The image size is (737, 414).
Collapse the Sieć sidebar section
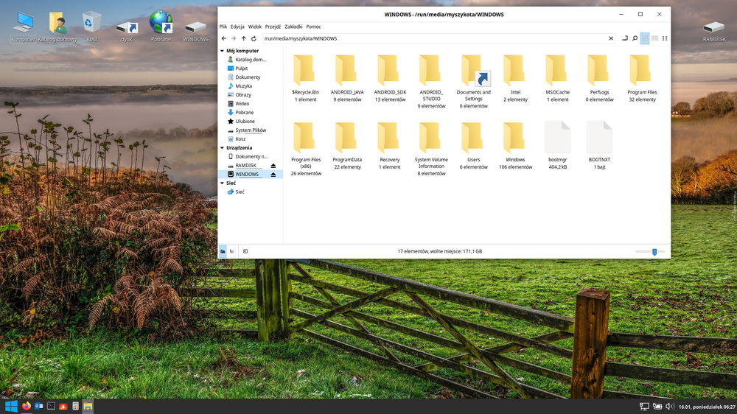tap(222, 183)
